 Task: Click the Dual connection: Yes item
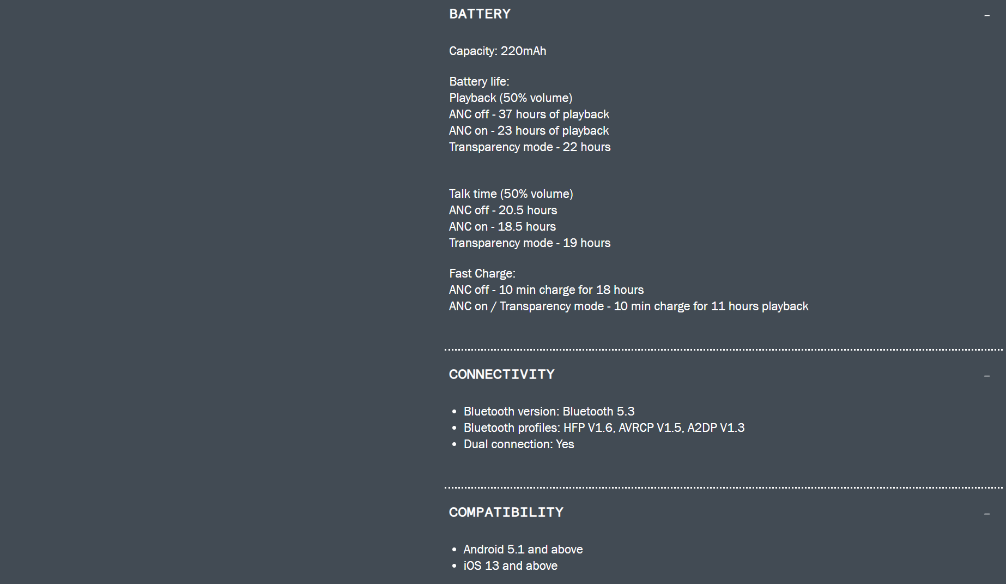click(519, 444)
